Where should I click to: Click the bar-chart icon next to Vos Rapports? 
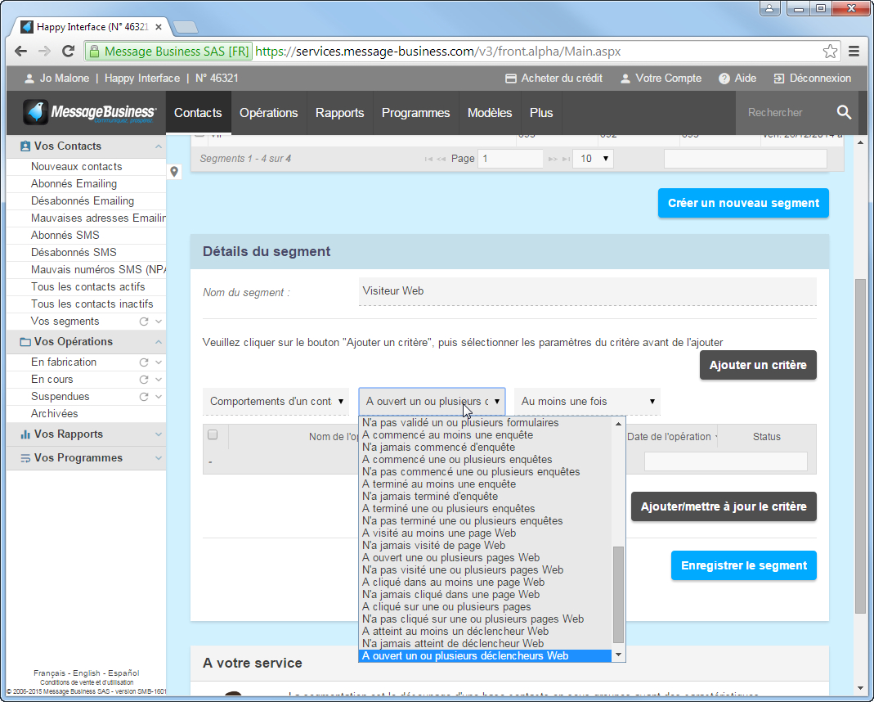click(x=25, y=434)
